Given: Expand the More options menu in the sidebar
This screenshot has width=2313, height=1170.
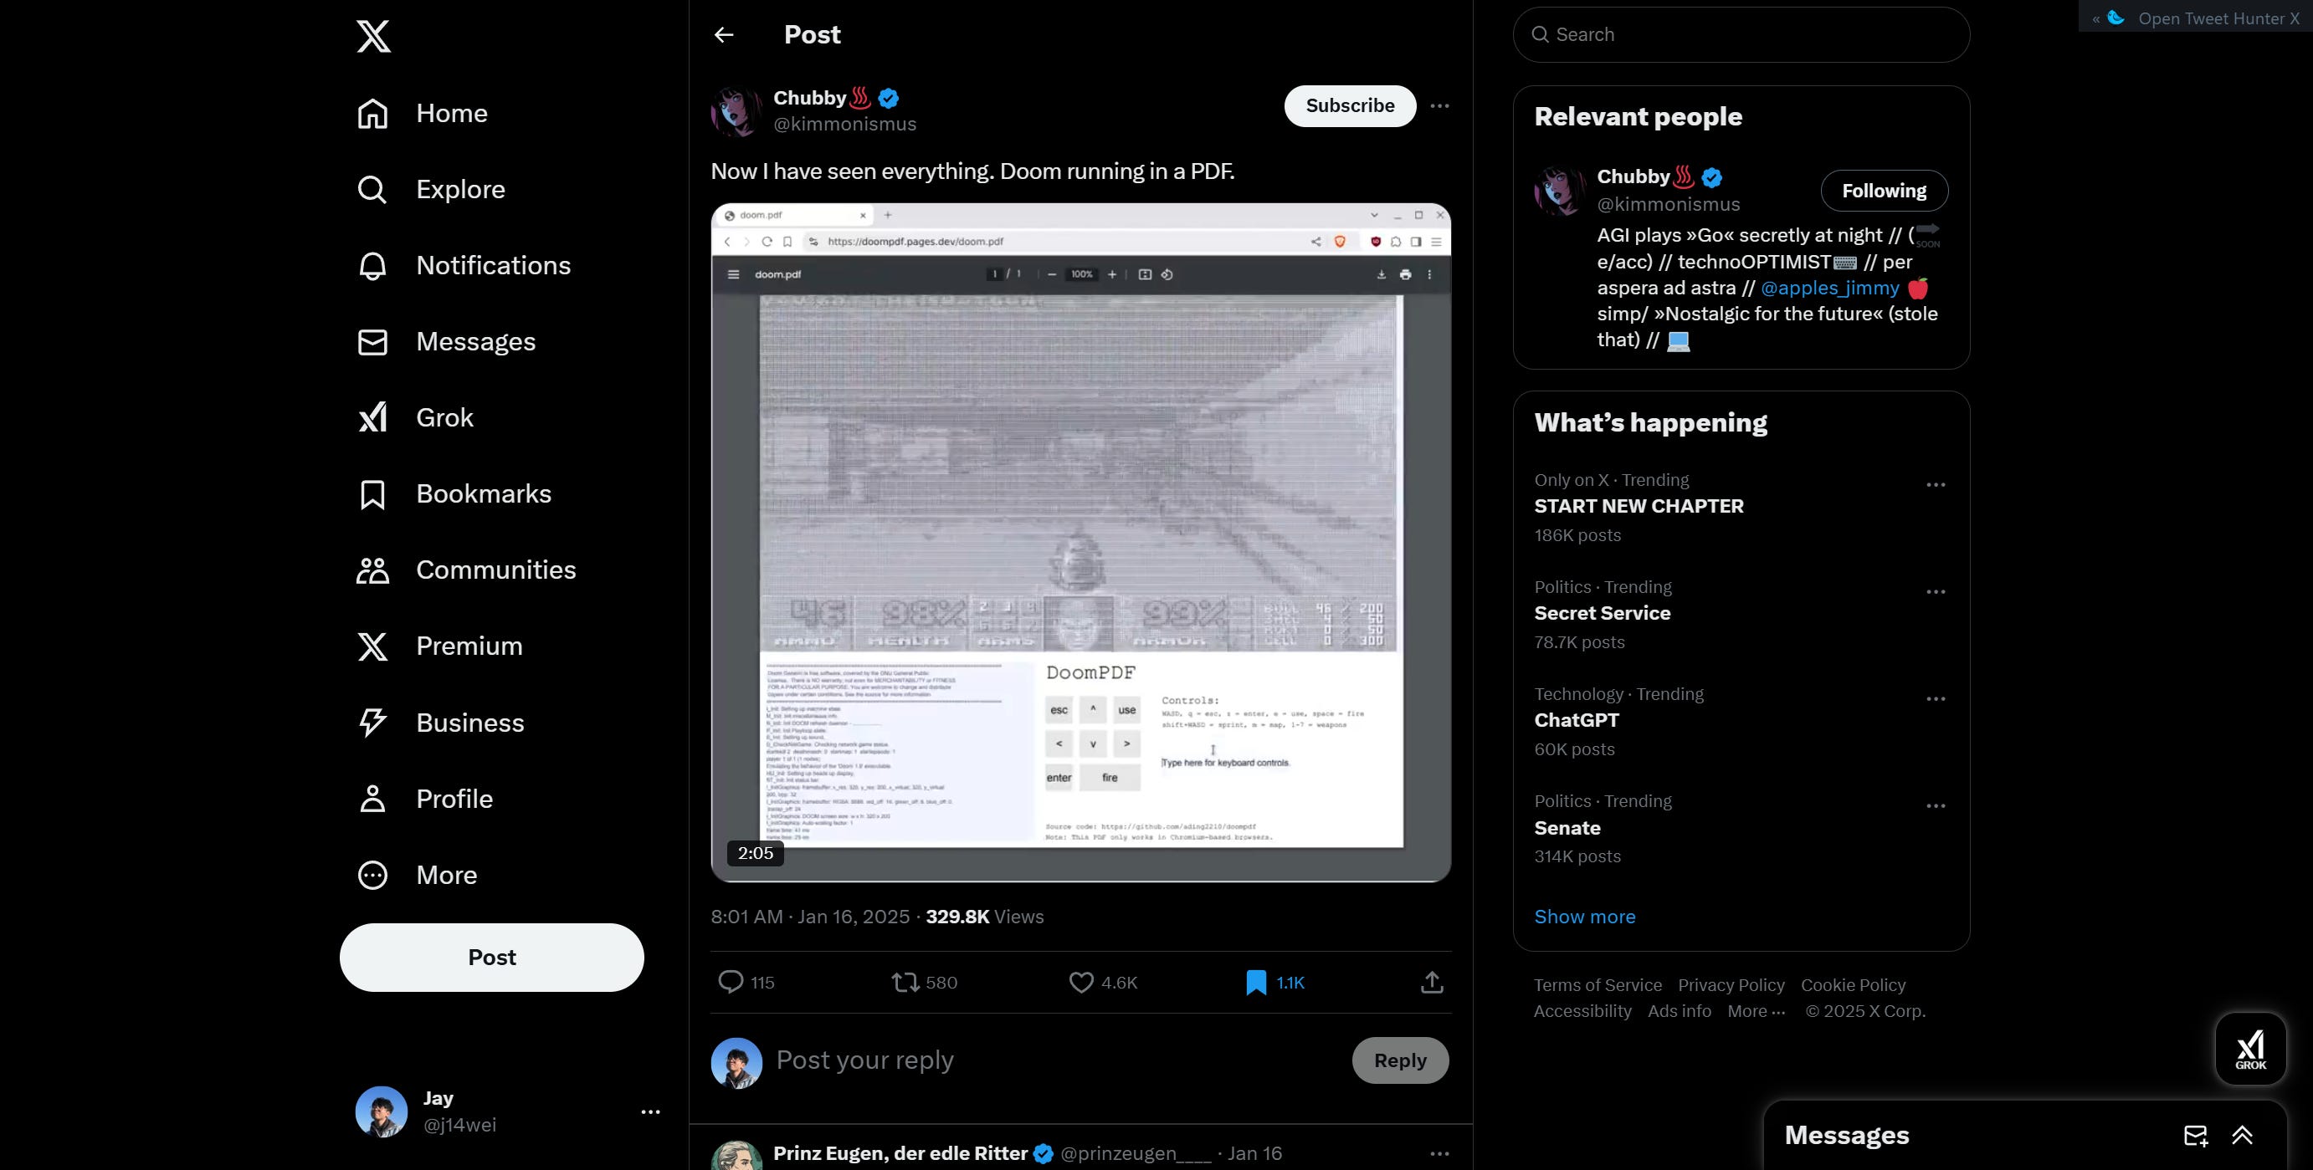Looking at the screenshot, I should click(418, 876).
